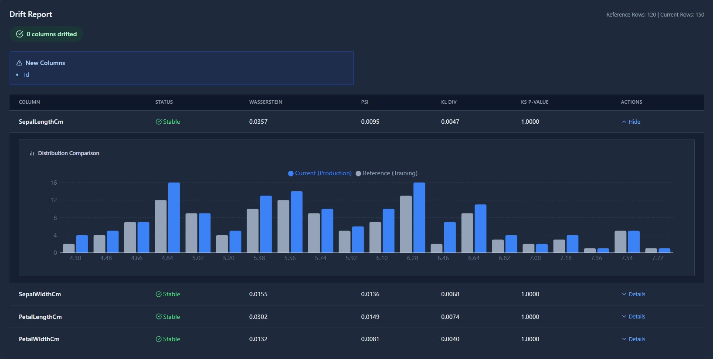Click the up chevron icon next to Hide

pos(624,122)
